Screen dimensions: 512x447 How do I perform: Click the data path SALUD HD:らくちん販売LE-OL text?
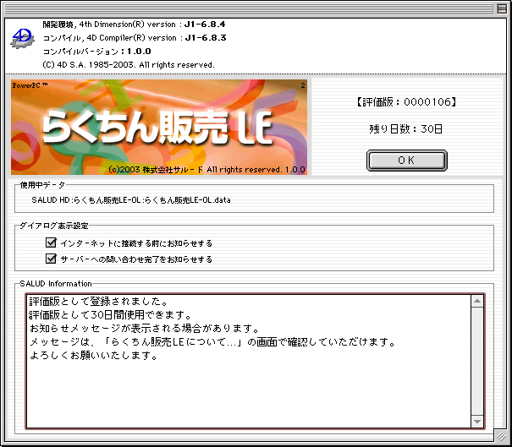pos(131,200)
